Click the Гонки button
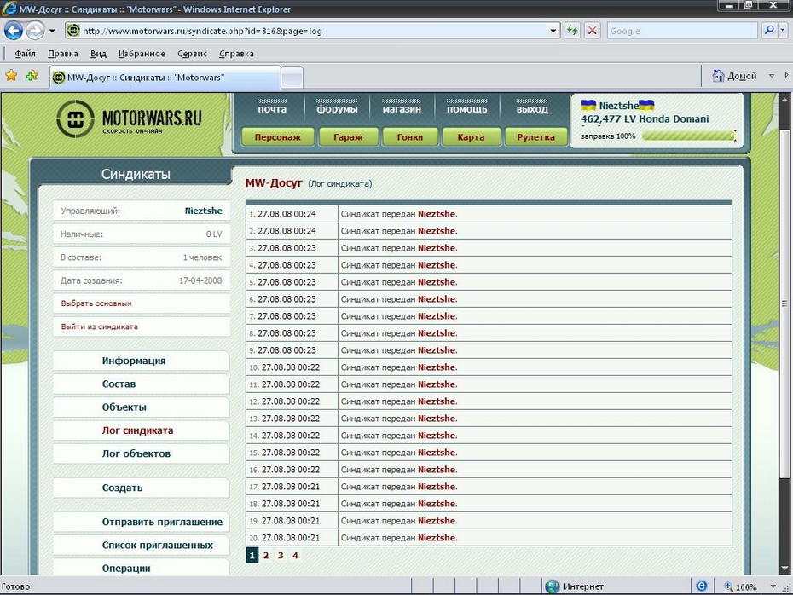This screenshot has width=793, height=595. [x=409, y=137]
